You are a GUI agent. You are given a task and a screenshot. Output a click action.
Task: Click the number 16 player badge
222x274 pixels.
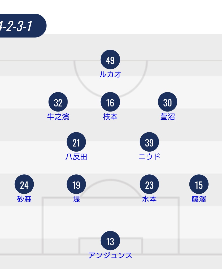click(x=110, y=102)
